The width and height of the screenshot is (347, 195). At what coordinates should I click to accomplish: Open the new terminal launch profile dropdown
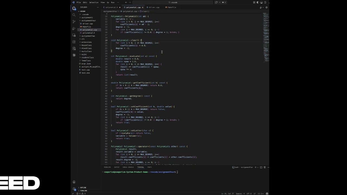(x=258, y=167)
